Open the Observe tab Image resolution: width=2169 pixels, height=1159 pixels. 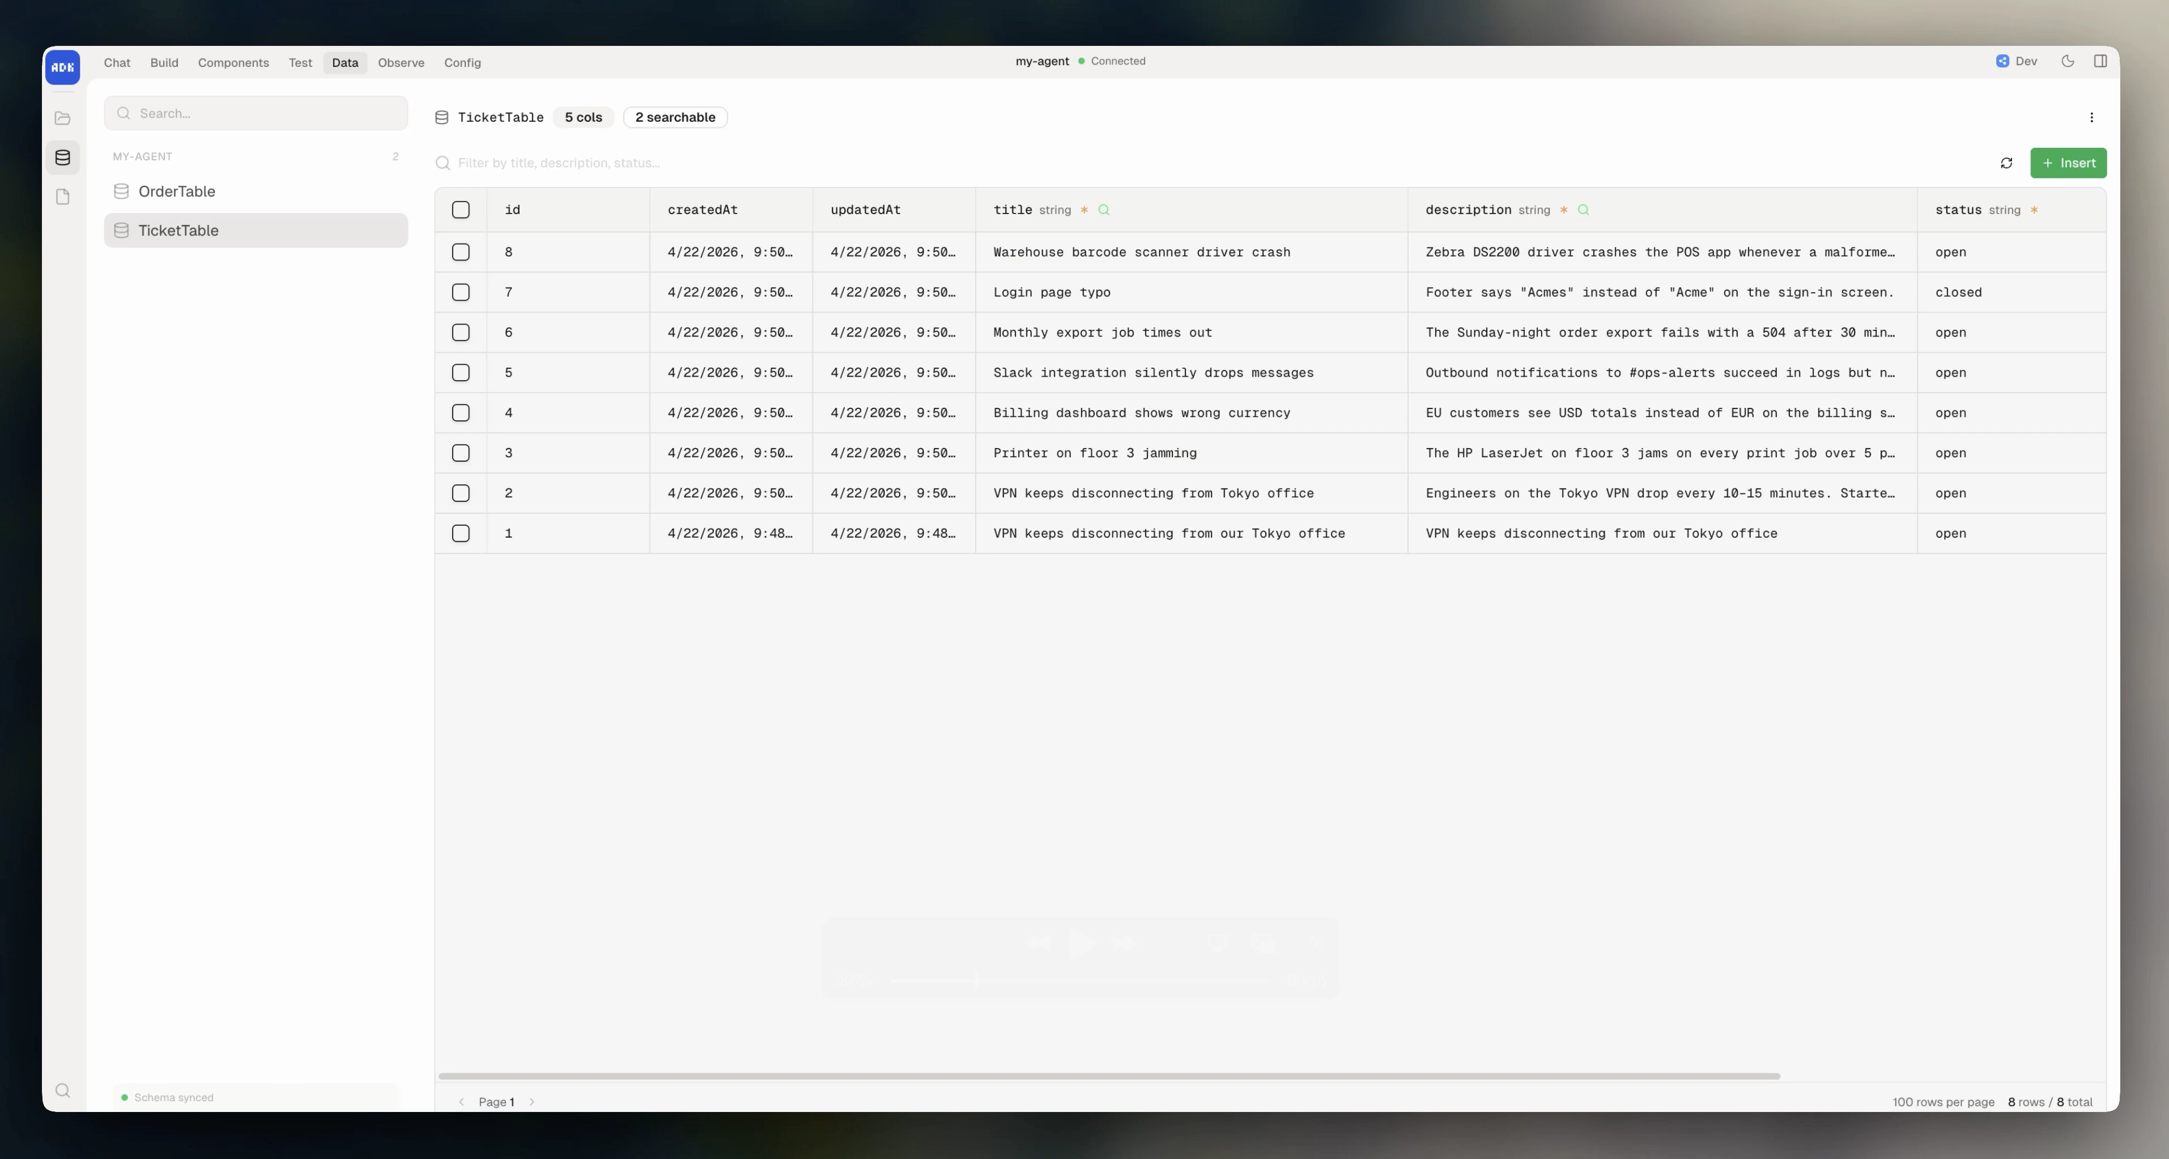[401, 62]
